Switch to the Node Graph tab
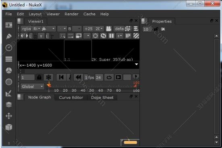Image resolution: width=222 pixels, height=148 pixels. (x=39, y=97)
